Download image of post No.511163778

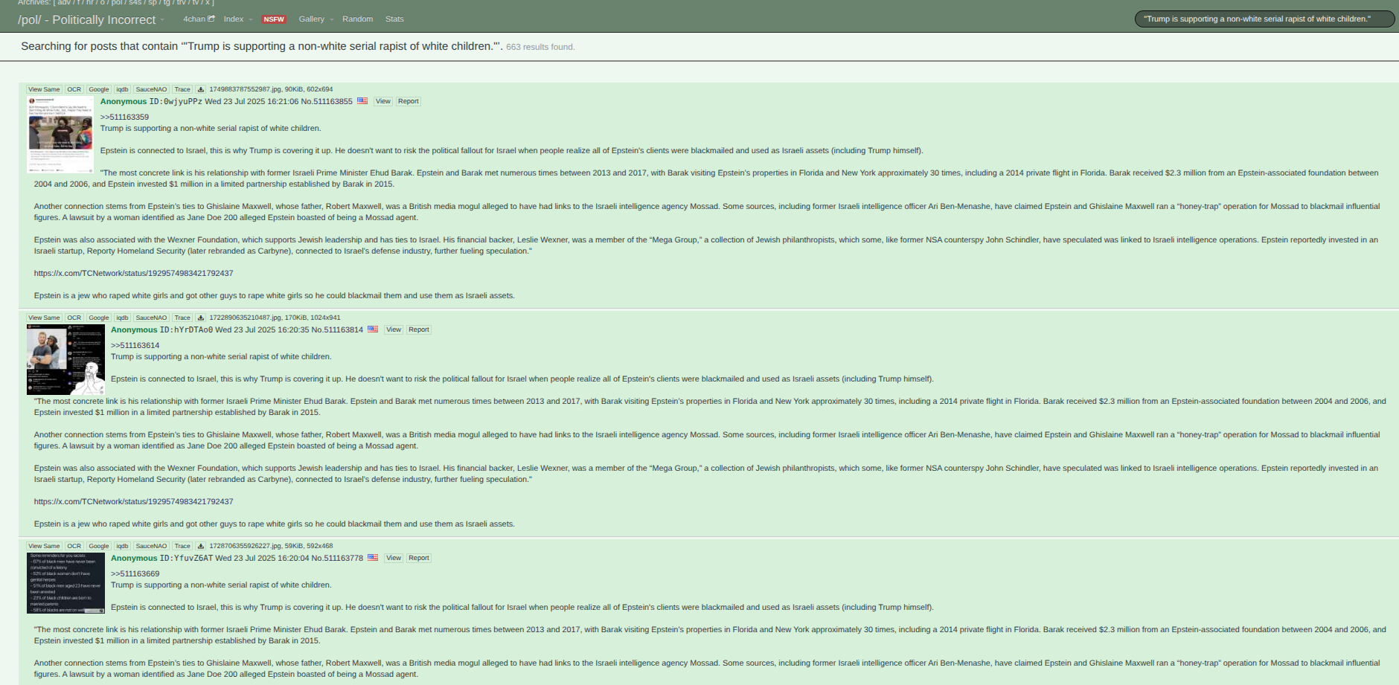point(200,546)
